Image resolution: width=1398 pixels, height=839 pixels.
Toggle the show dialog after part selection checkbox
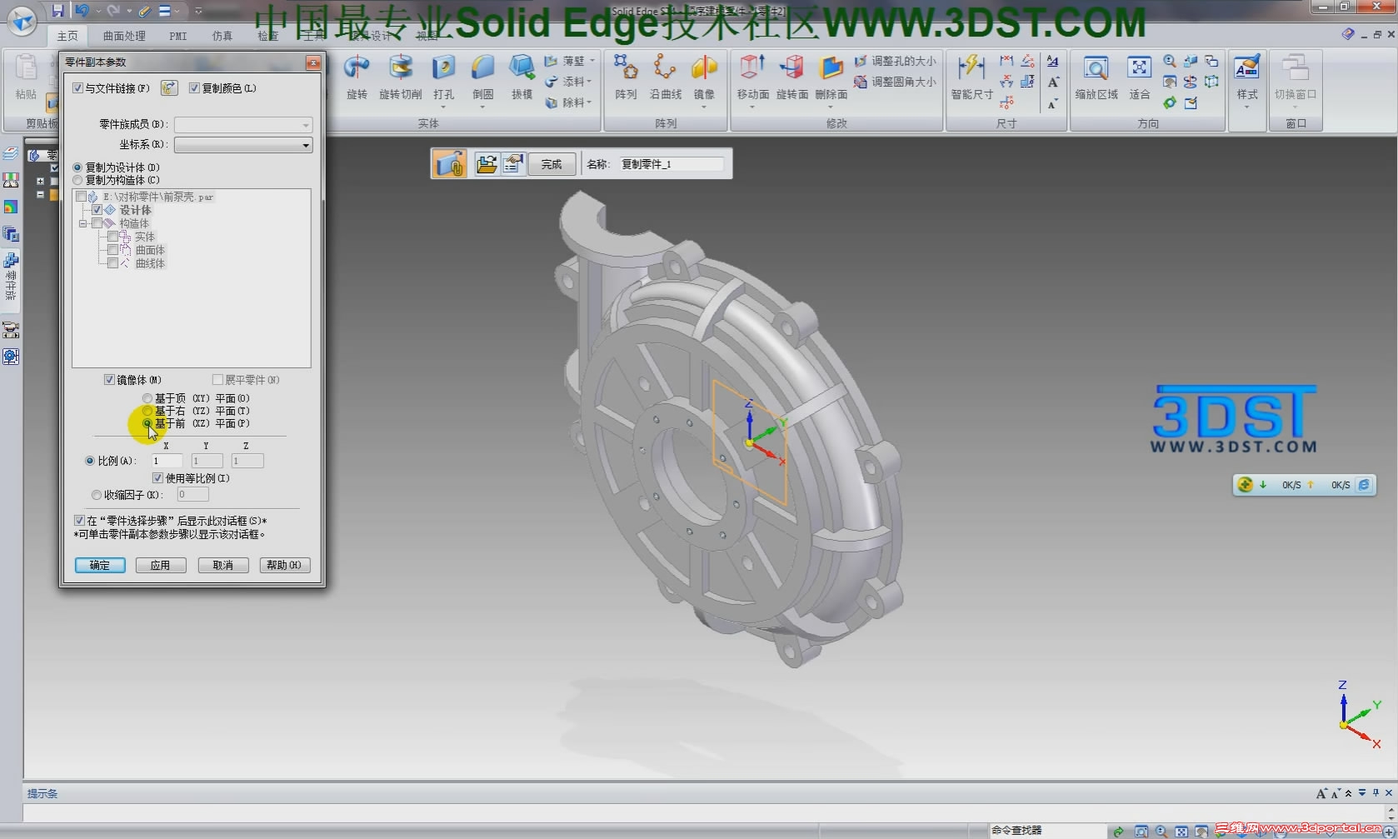(79, 521)
